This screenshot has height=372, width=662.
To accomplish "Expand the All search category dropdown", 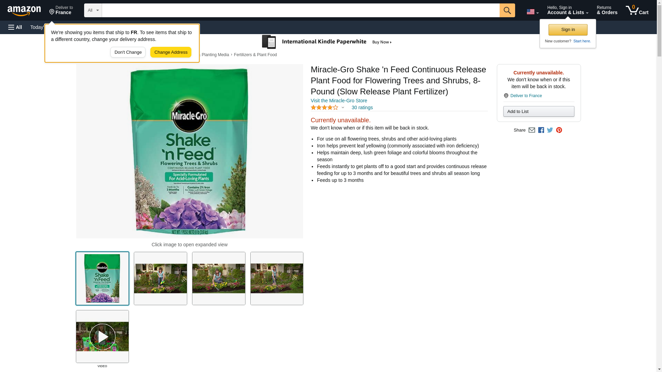I will coord(93,10).
